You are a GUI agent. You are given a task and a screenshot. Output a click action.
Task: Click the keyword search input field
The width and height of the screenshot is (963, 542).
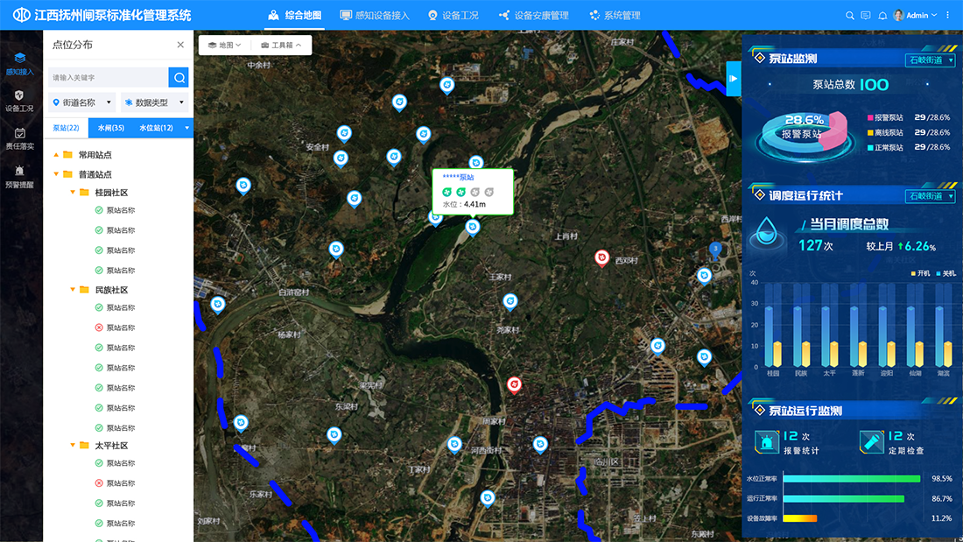tap(107, 78)
